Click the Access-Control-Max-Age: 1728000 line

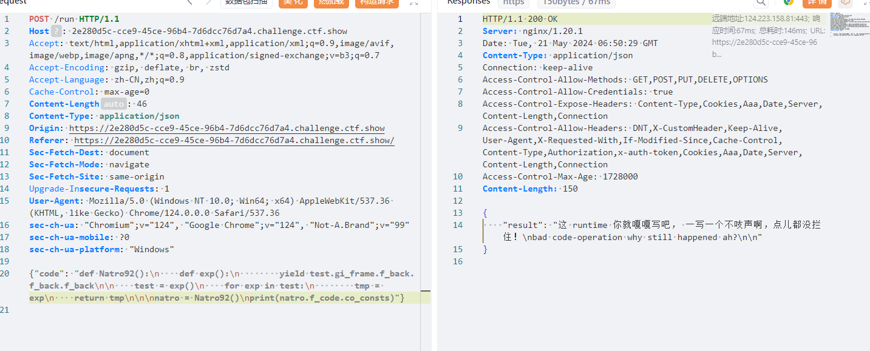(560, 176)
